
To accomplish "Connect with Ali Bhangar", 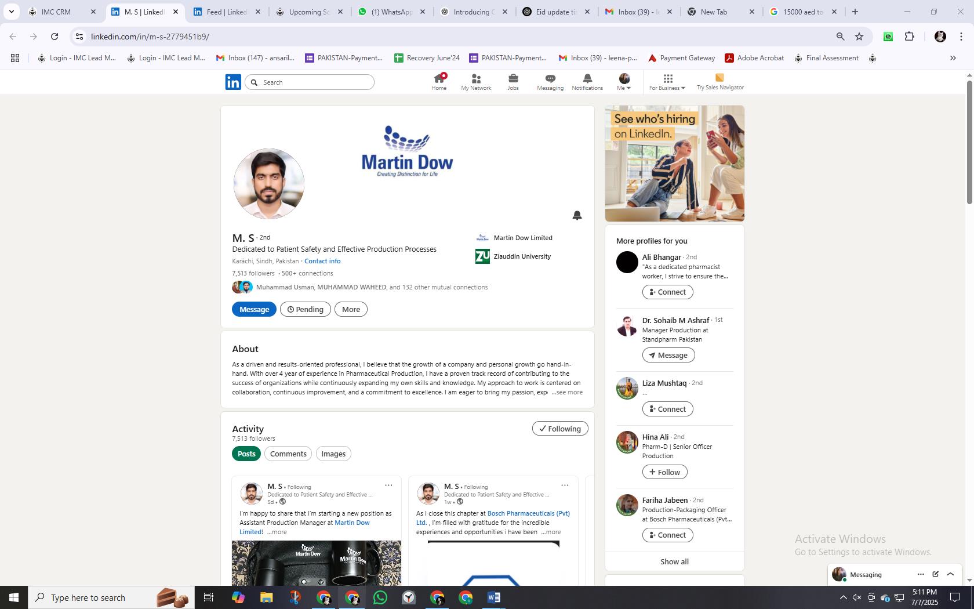I will pos(667,292).
